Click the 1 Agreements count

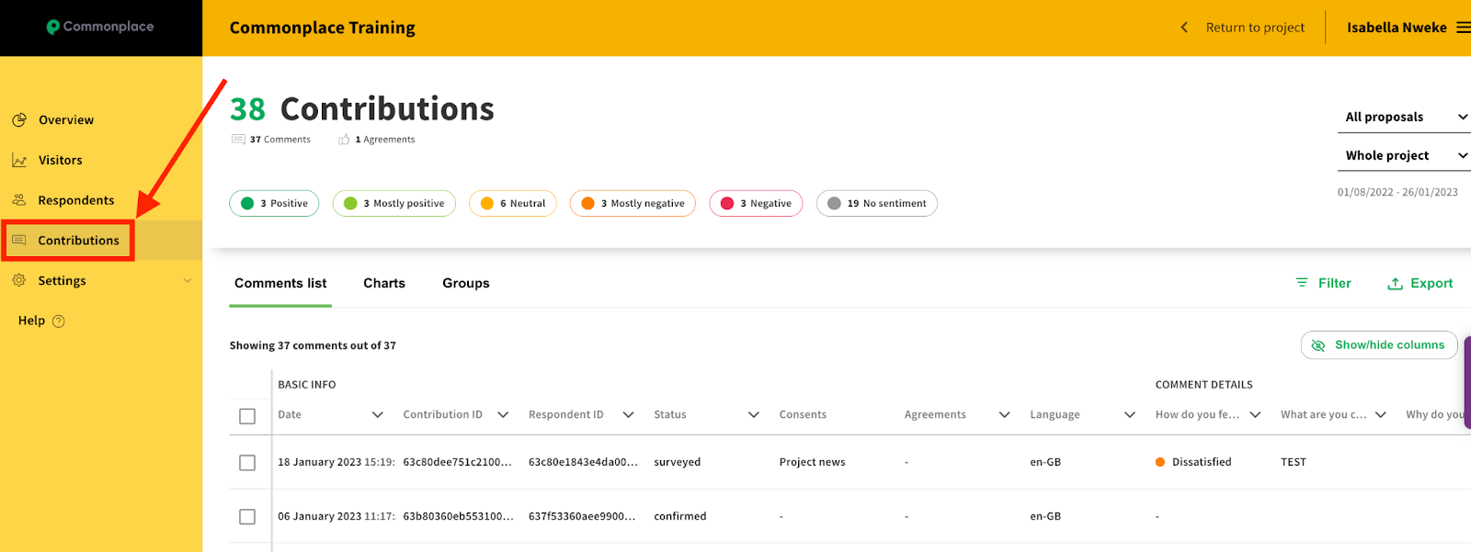point(385,140)
